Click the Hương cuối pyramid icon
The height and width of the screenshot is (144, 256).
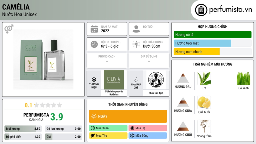click(183, 126)
